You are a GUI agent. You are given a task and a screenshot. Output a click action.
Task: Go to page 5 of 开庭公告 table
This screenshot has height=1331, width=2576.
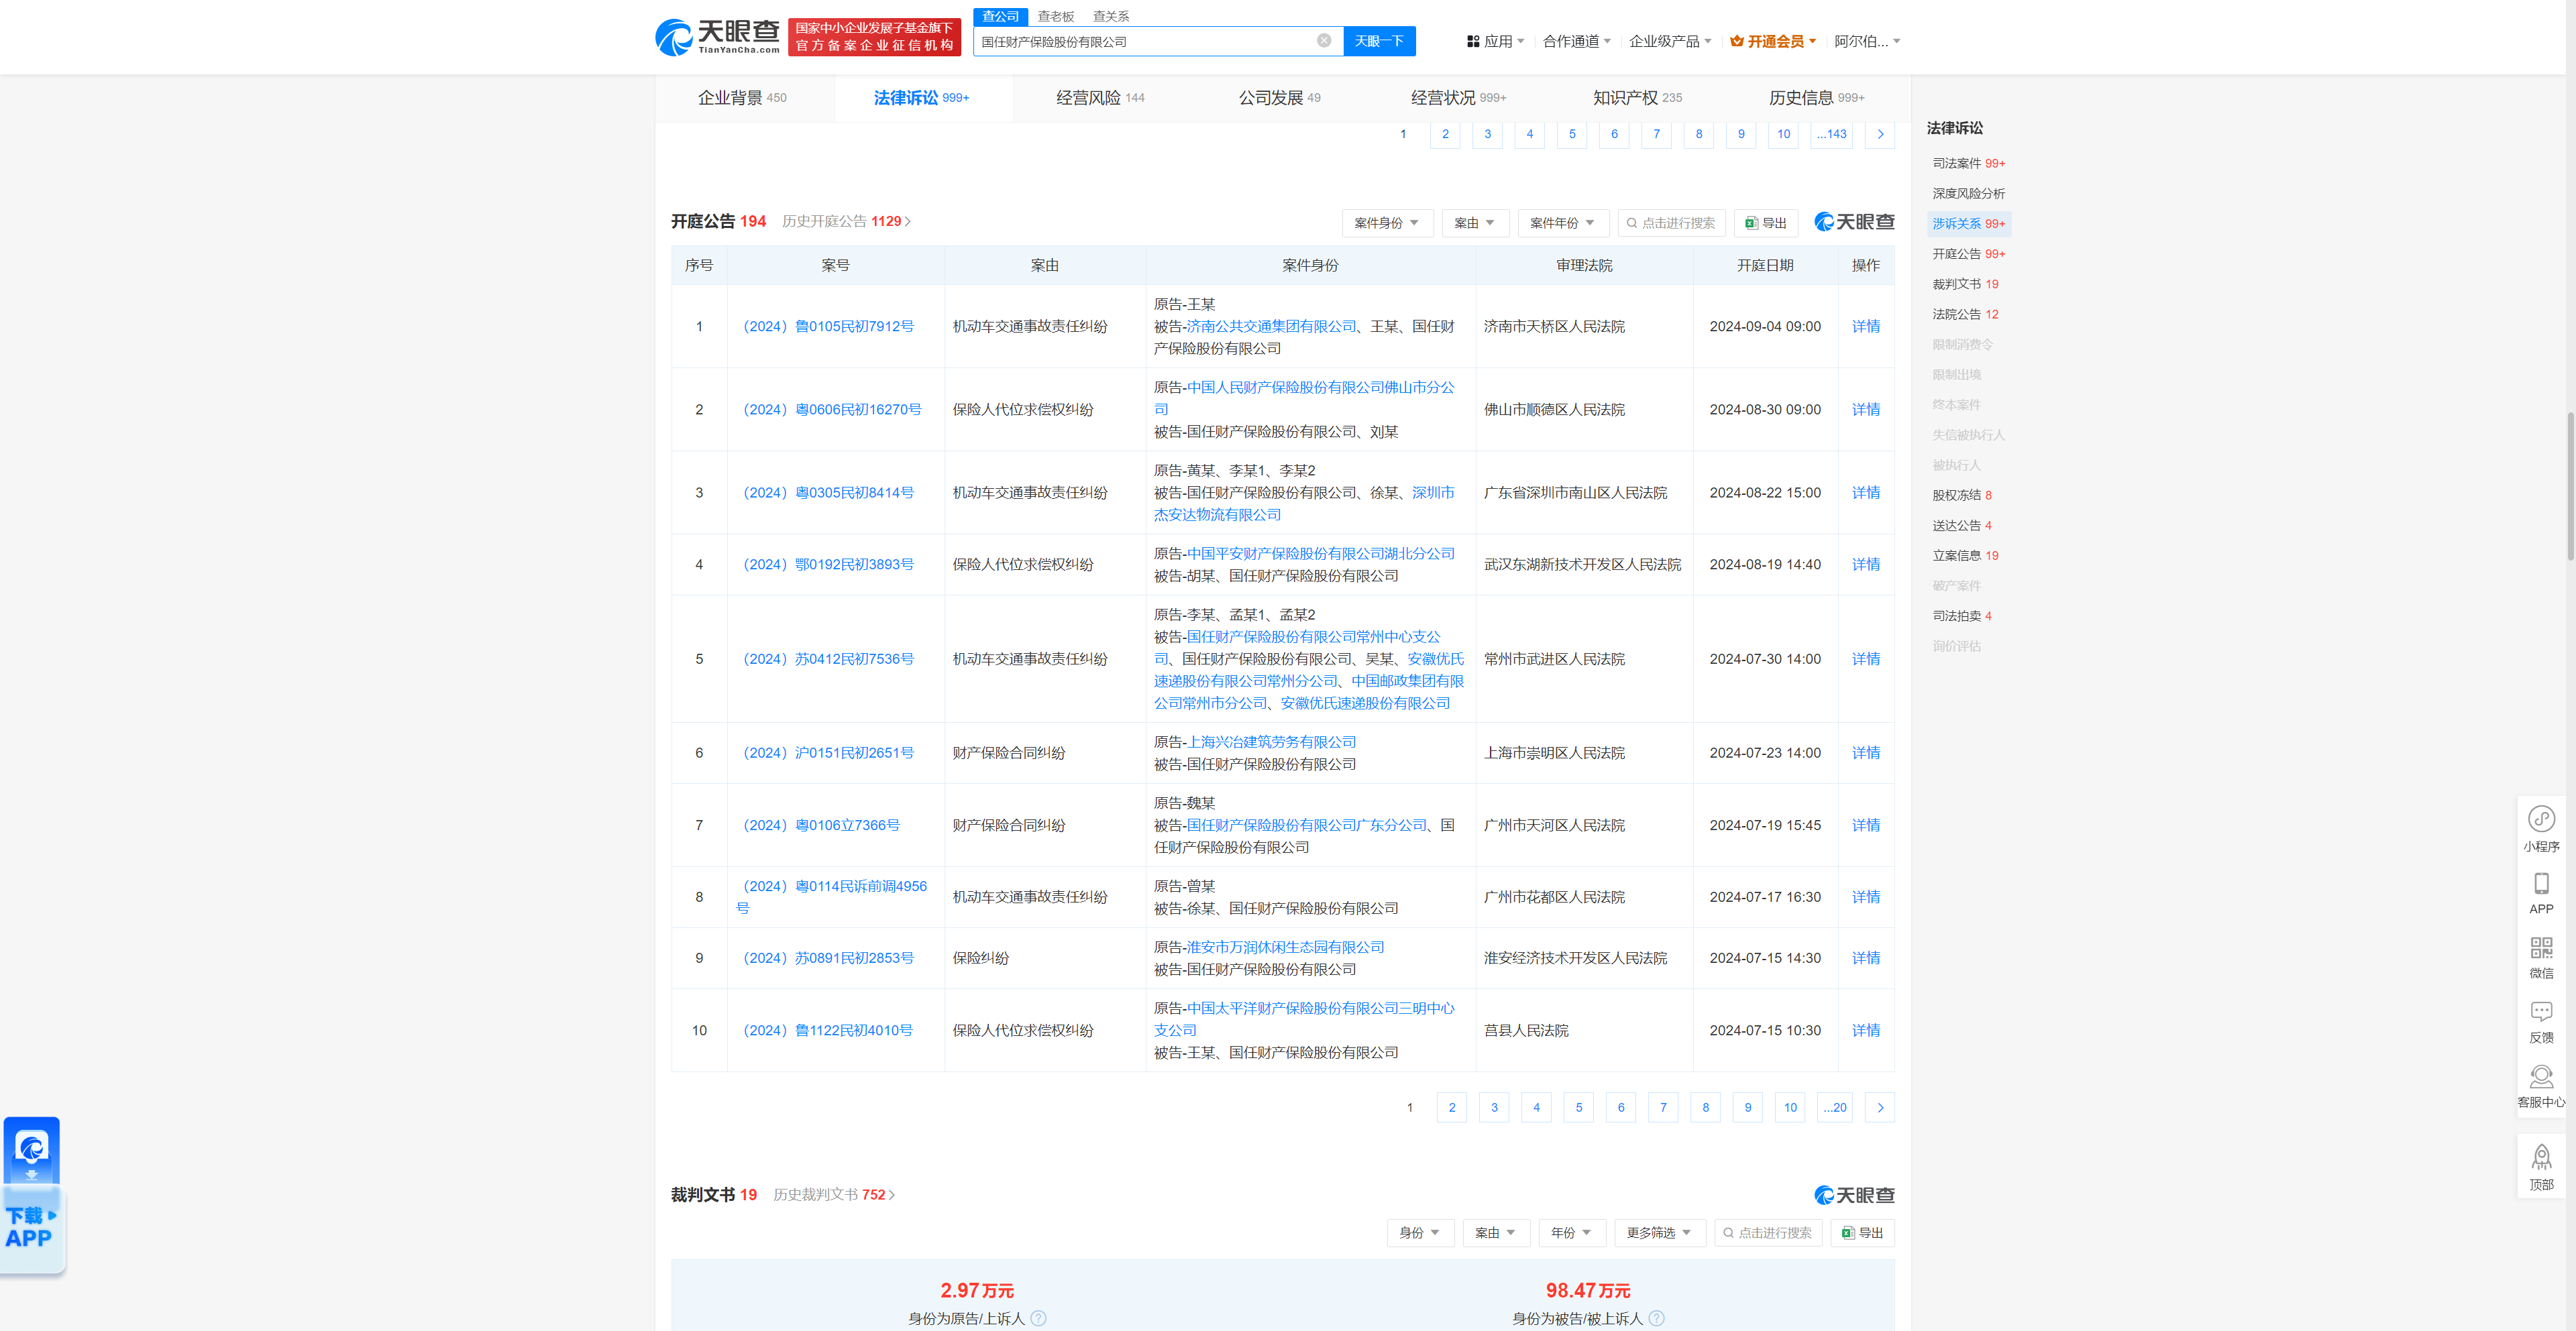pos(1578,1107)
